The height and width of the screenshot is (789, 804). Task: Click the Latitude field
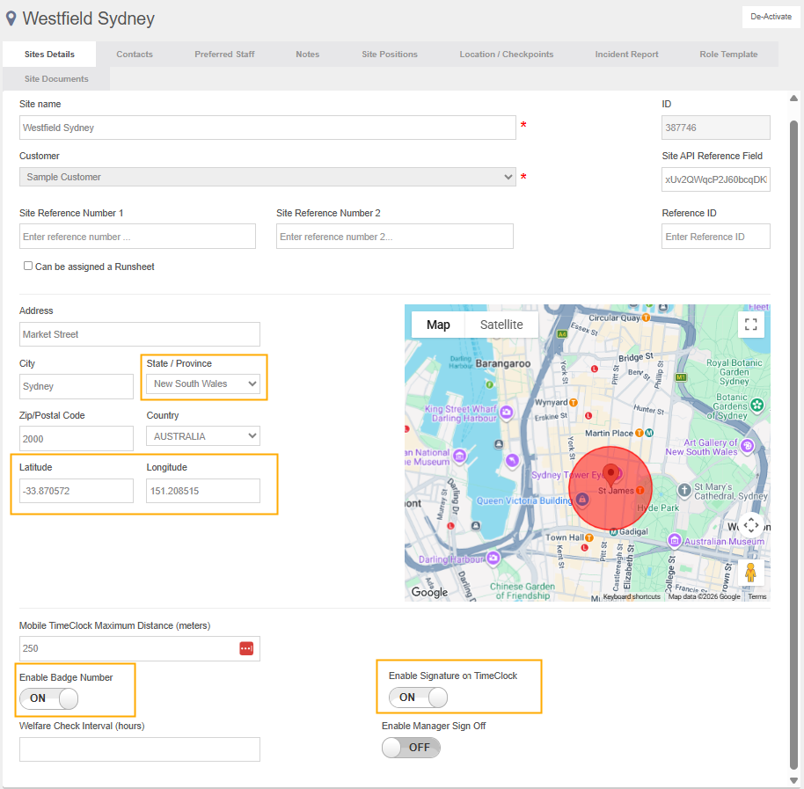(77, 491)
